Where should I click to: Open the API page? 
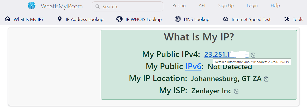coord(202,5)
